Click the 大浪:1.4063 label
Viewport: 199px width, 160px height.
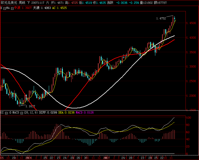click(42, 8)
